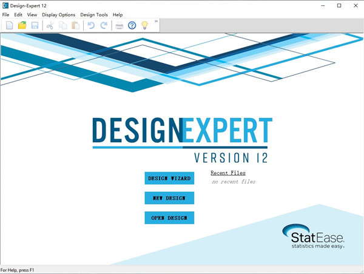Open the Display Options menu
Image resolution: width=364 pixels, height=274 pixels.
[x=59, y=15]
